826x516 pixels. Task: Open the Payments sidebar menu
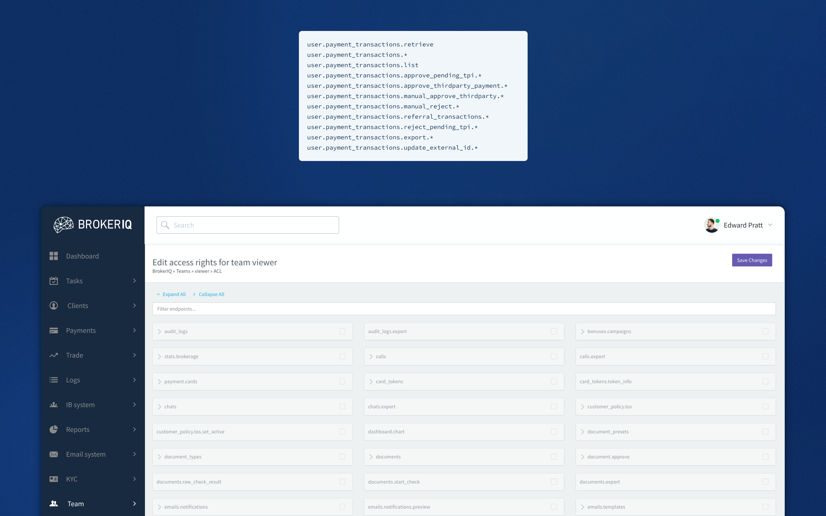tap(93, 330)
